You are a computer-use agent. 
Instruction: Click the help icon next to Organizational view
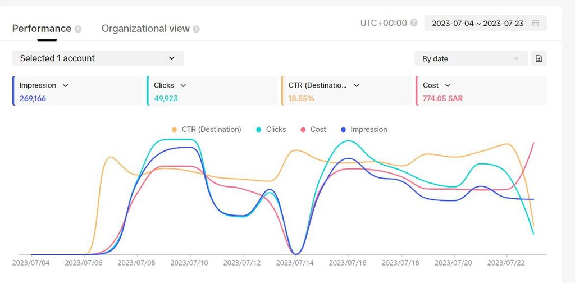[196, 29]
